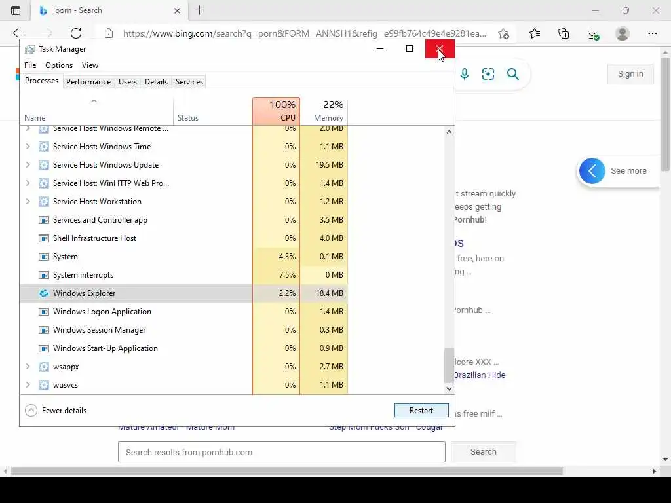Screen dimensions: 671x503
Task: Sort by the CPU column header
Action: coord(276,111)
